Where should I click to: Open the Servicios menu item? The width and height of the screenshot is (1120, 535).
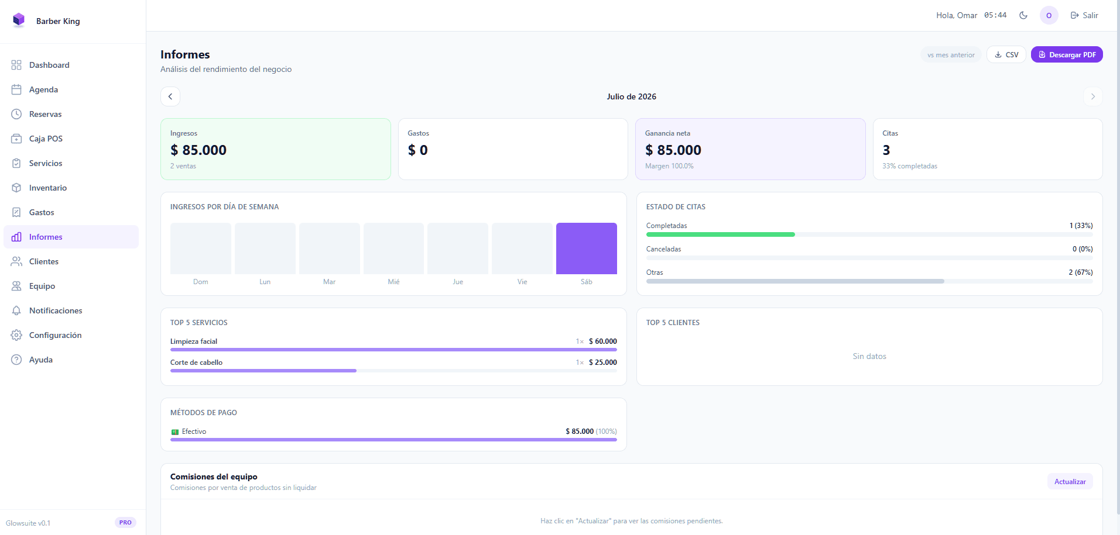(x=71, y=163)
